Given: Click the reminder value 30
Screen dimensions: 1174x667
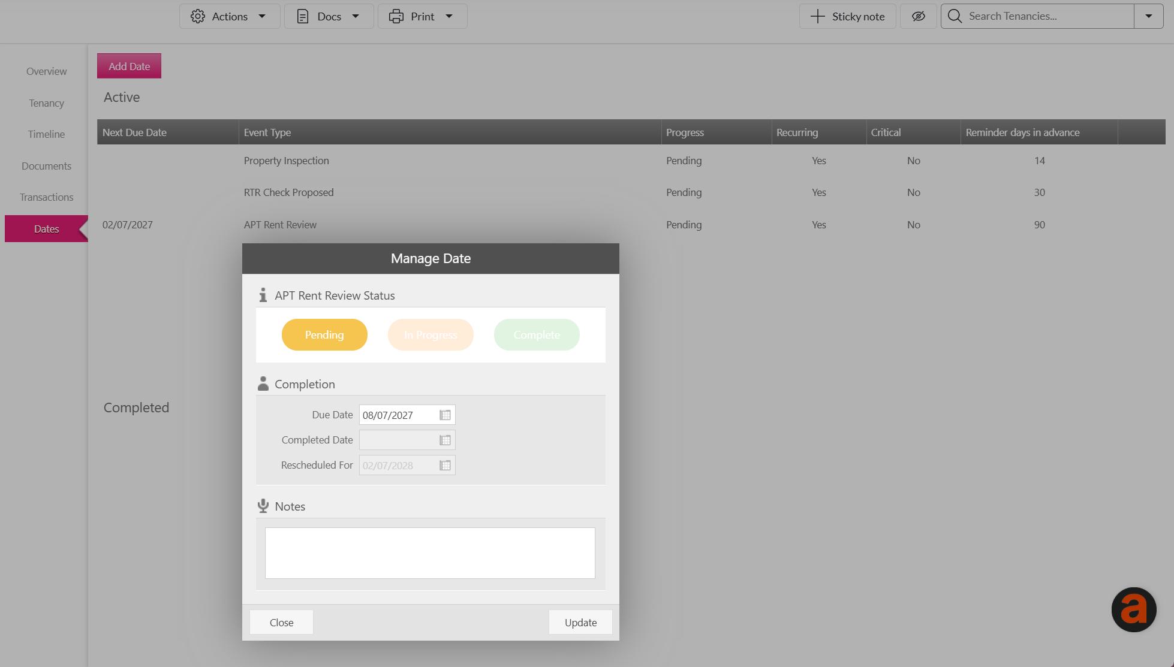Looking at the screenshot, I should point(1039,192).
